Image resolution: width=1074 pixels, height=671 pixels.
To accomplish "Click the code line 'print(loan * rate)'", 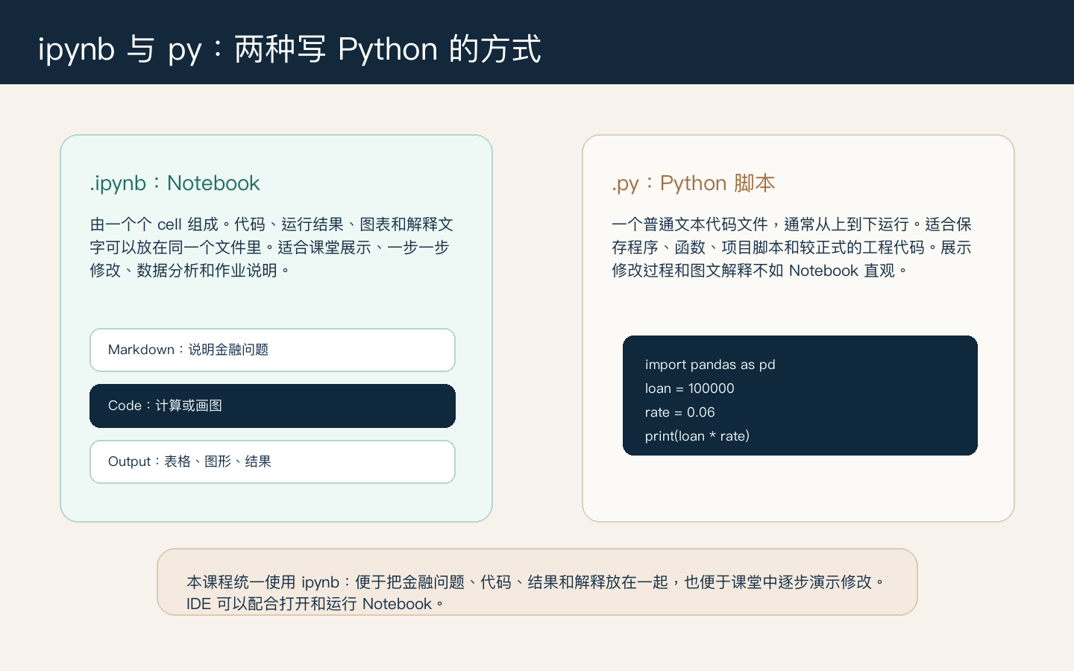I will (697, 436).
